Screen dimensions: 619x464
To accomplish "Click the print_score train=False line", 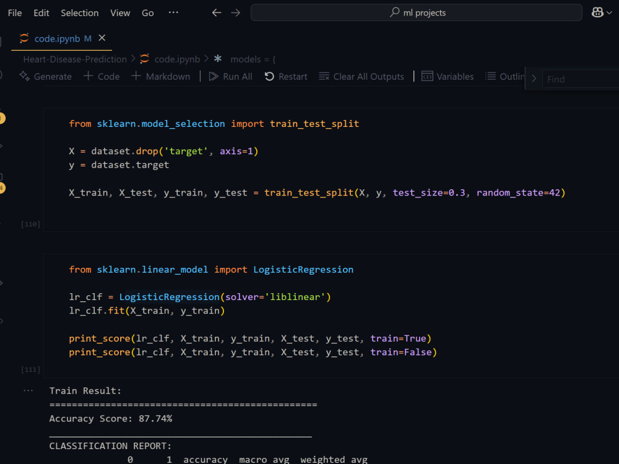I will pos(253,353).
